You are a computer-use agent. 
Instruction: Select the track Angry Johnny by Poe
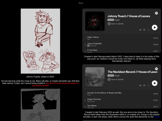121,38
